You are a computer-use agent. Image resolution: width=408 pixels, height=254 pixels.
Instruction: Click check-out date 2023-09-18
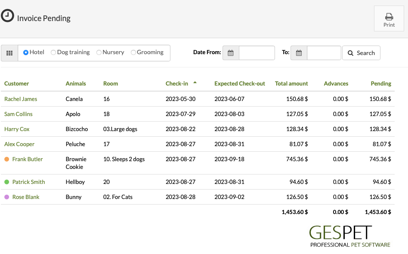pos(229,159)
